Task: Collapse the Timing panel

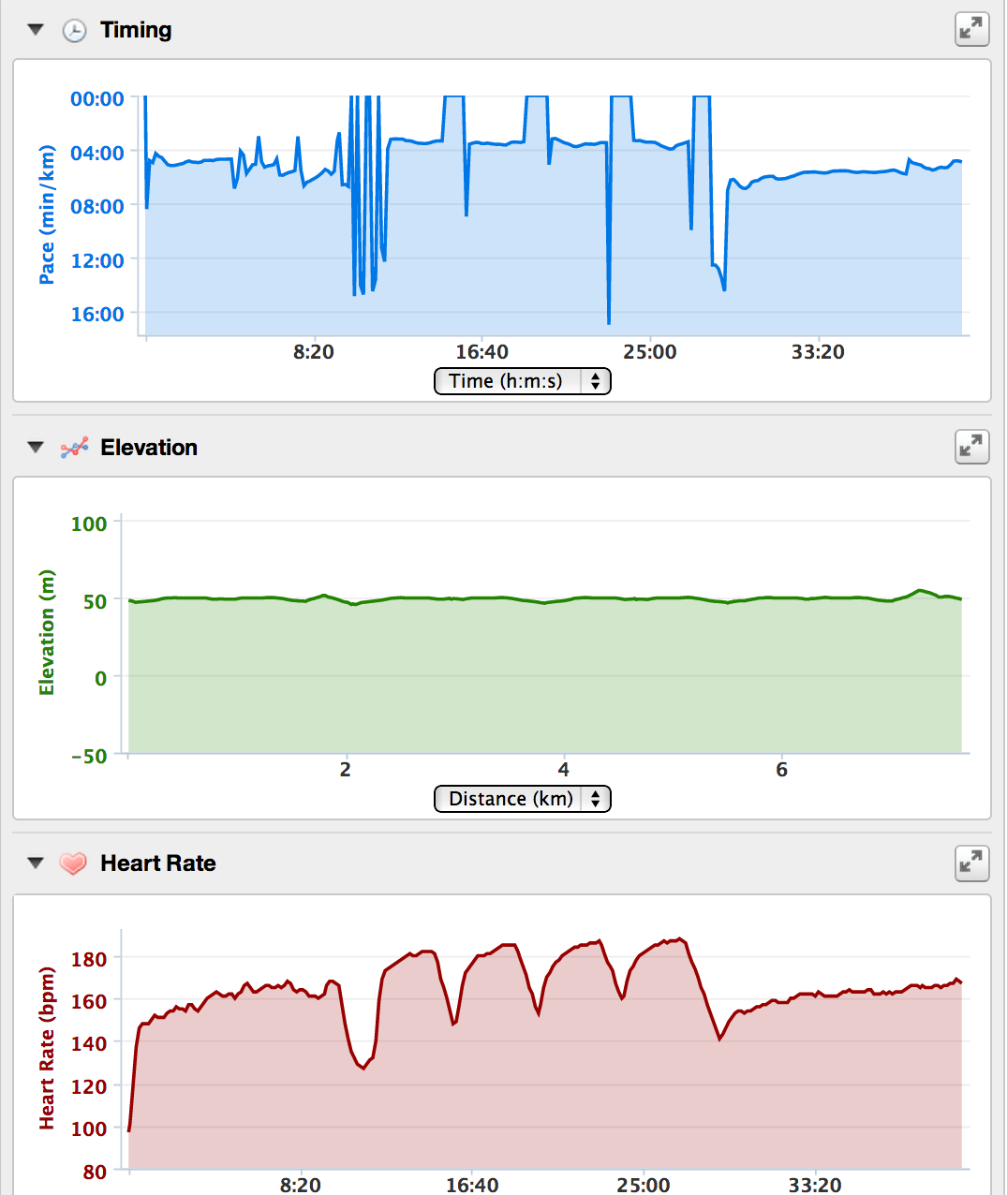Action: (x=35, y=29)
